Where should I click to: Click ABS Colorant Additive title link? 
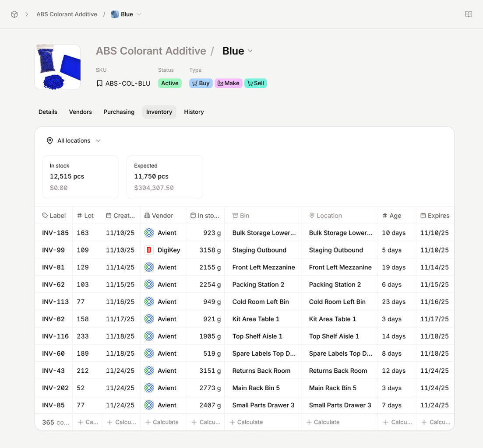(151, 51)
